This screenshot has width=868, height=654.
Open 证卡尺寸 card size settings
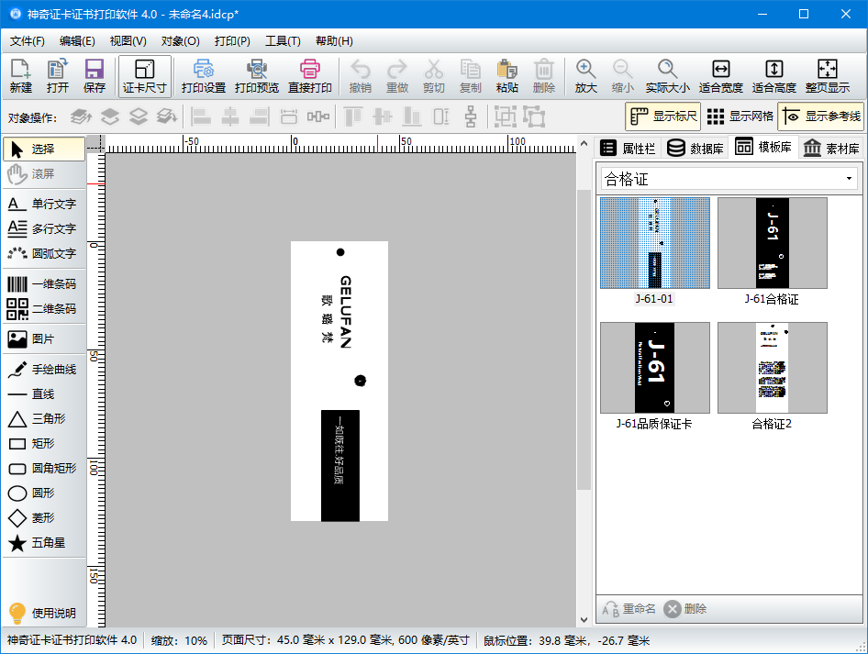[144, 76]
